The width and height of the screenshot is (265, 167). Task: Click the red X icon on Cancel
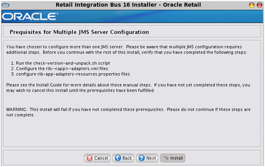pos(90,158)
